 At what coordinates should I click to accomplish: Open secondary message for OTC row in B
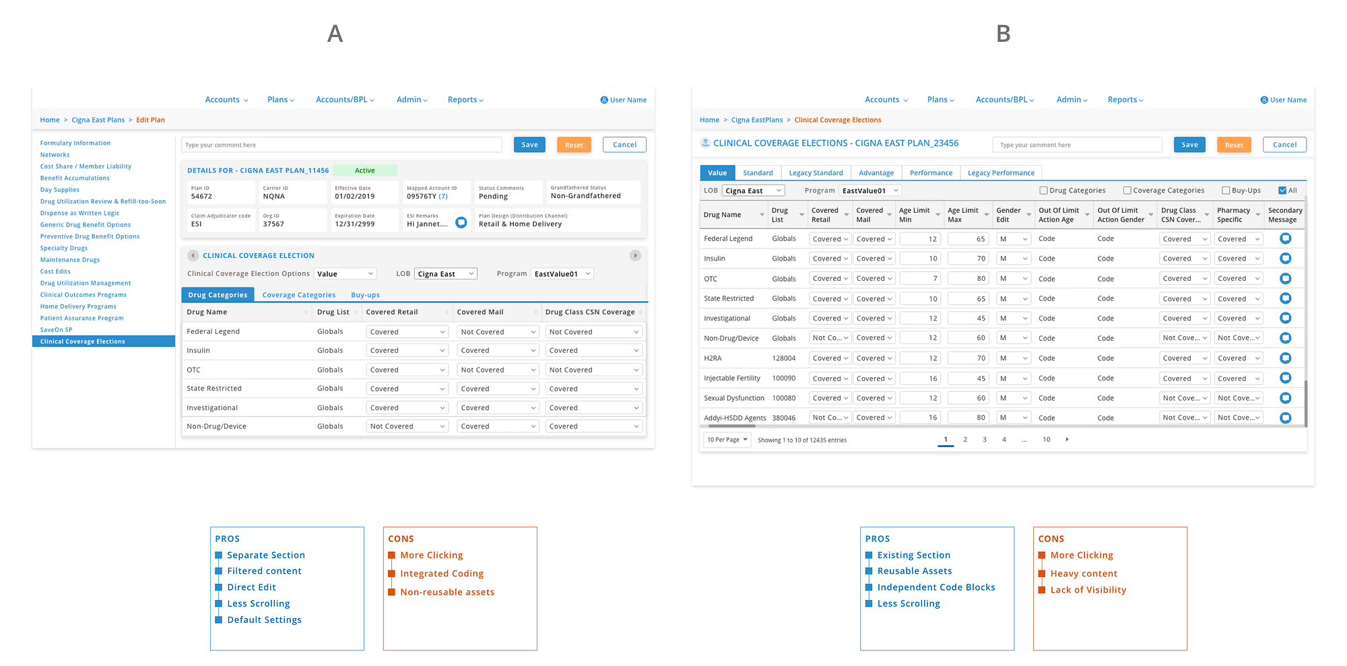coord(1285,278)
